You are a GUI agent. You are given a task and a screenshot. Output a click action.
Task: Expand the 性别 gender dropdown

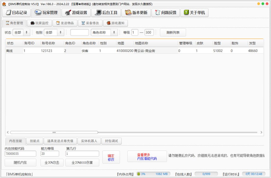click(53, 32)
